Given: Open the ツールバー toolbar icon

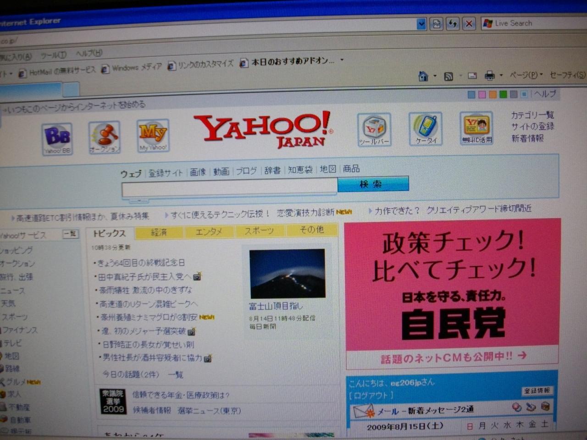Looking at the screenshot, I should pos(374,130).
